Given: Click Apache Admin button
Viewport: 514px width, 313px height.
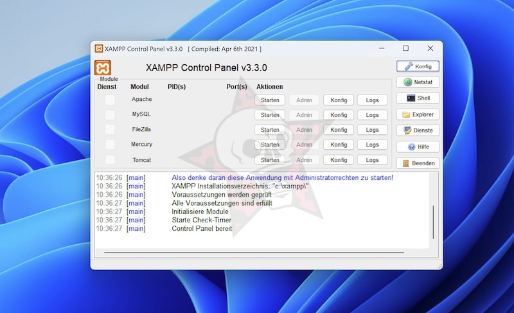Looking at the screenshot, I should pyautogui.click(x=304, y=100).
